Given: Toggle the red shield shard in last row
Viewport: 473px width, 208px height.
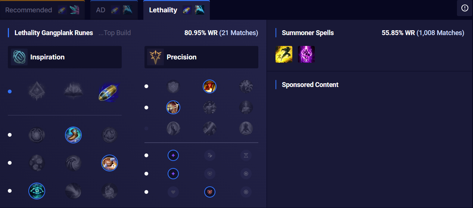Looking at the screenshot, I should (x=209, y=192).
